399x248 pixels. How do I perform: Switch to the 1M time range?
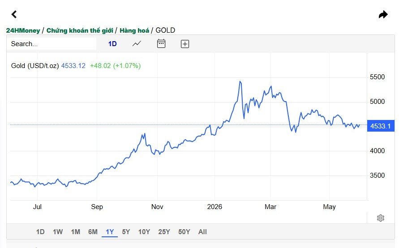(x=75, y=232)
